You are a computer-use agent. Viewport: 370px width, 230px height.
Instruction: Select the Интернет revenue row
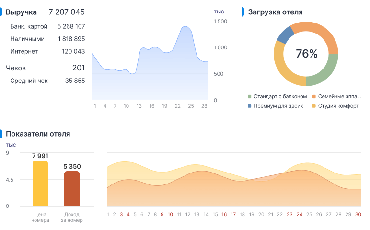coord(47,51)
